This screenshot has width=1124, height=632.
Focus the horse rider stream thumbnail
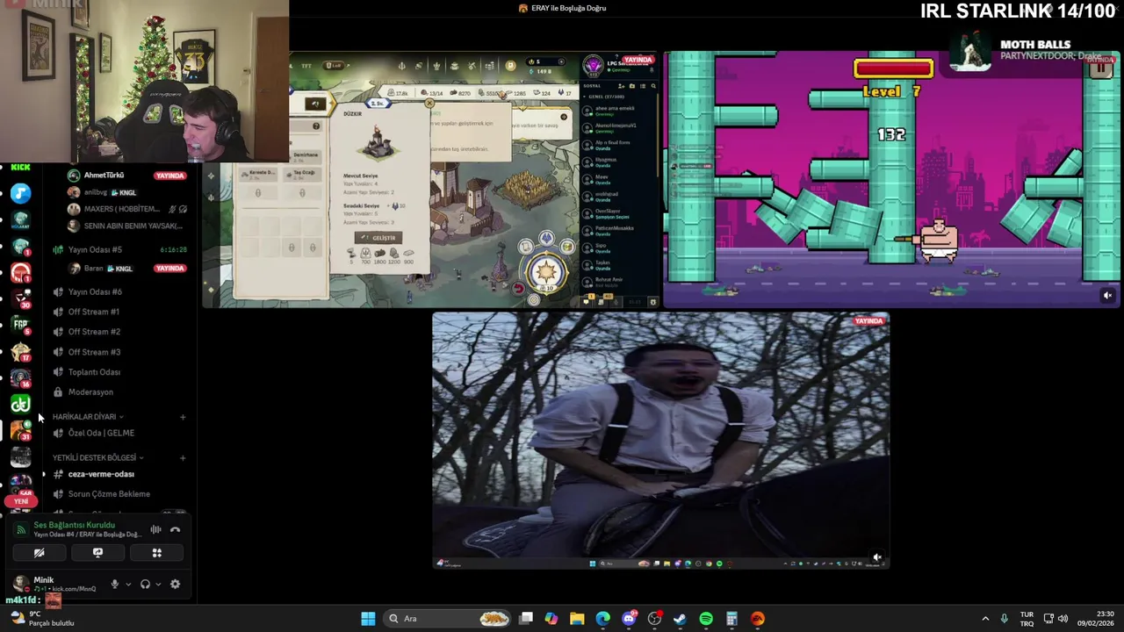660,441
